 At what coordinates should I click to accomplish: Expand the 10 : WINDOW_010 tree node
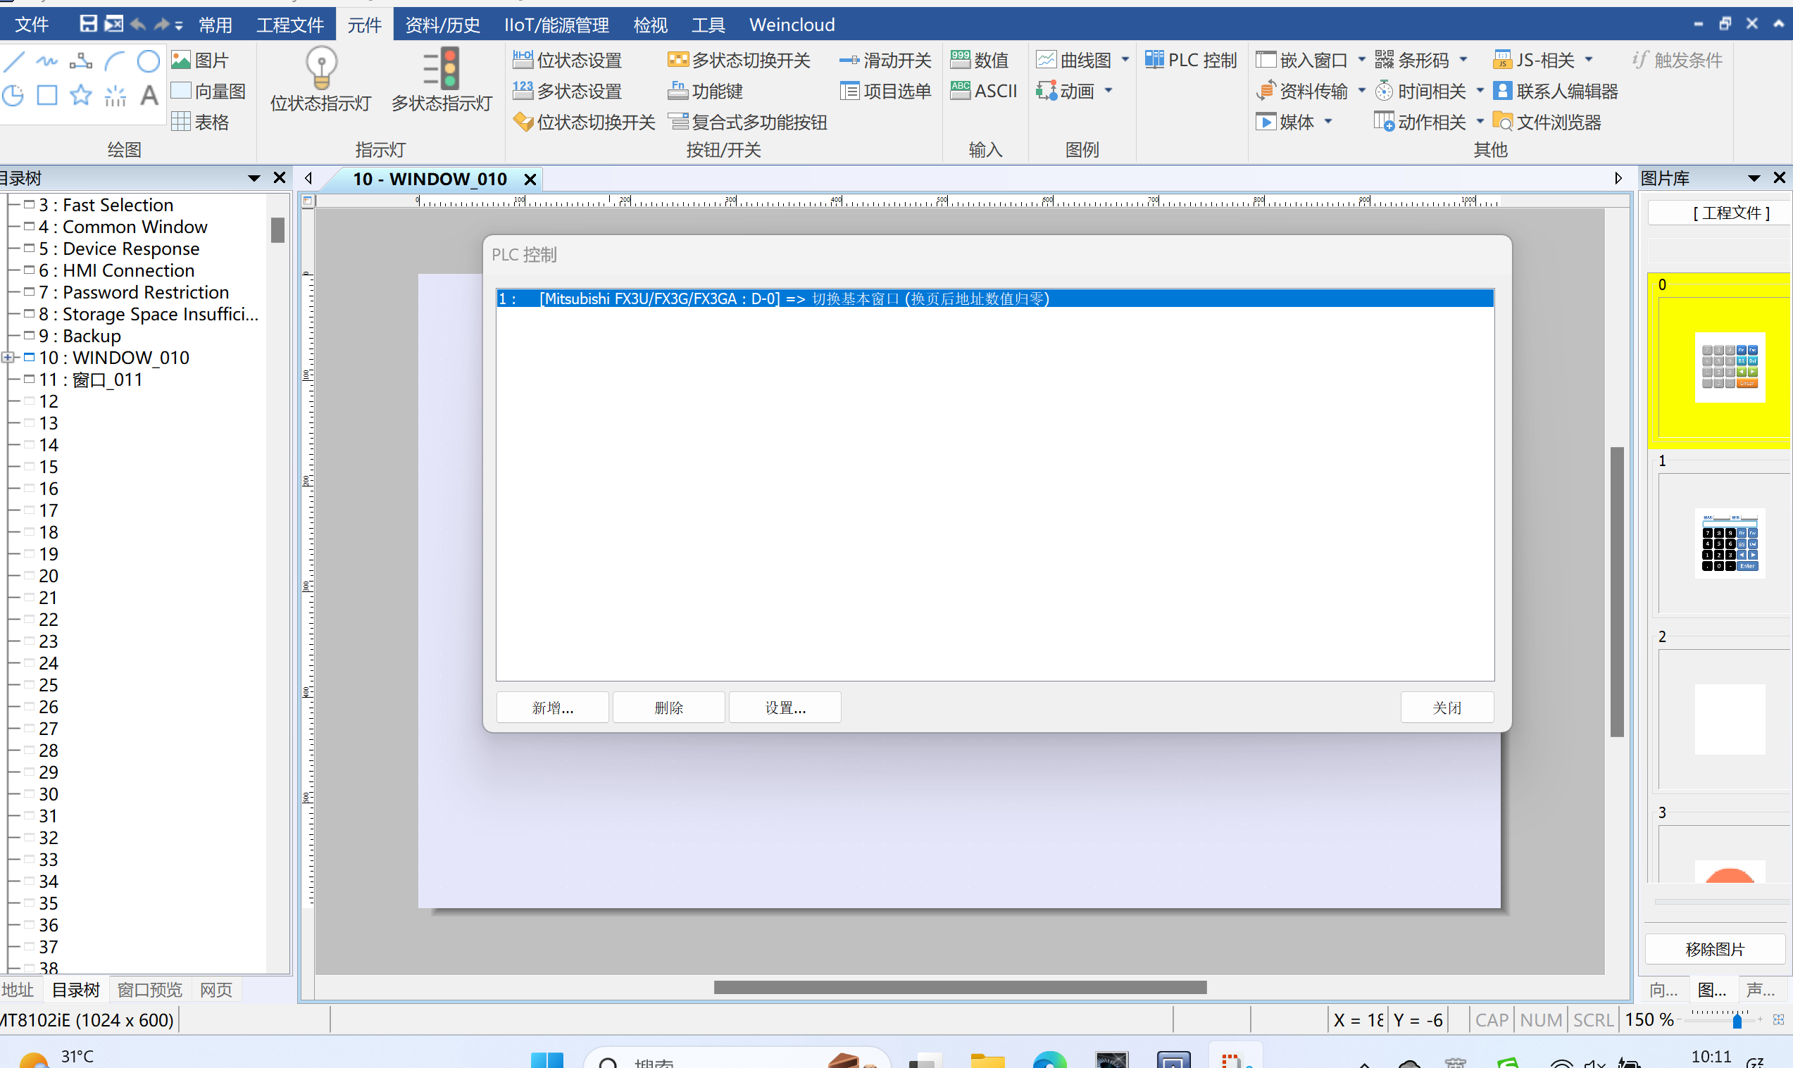(x=7, y=358)
